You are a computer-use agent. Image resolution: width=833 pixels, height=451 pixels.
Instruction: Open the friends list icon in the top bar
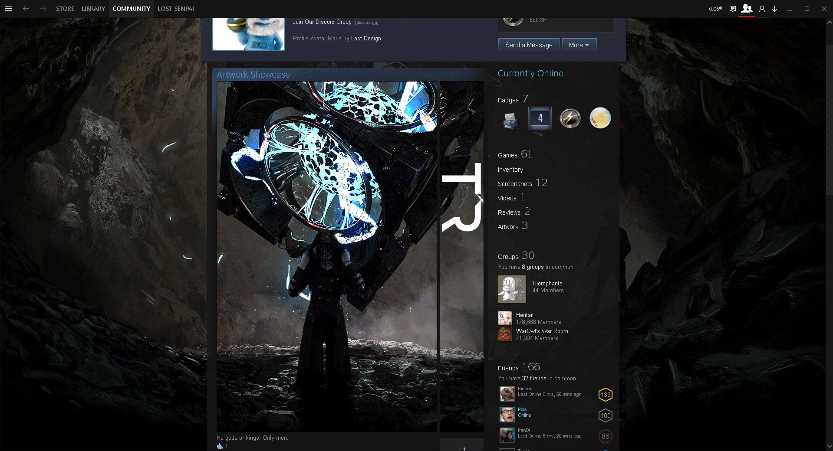click(747, 8)
